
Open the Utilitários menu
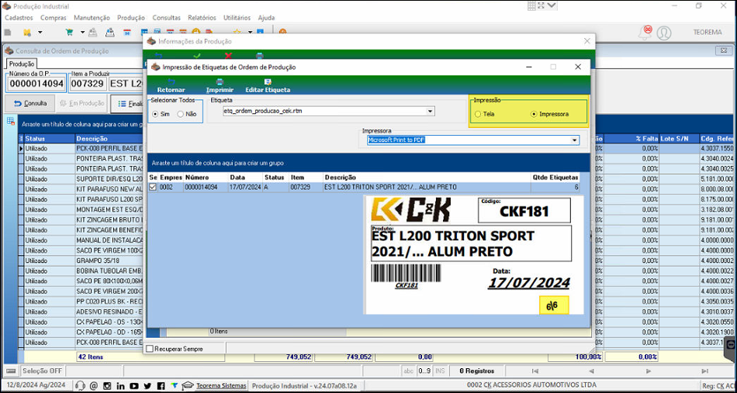pos(237,18)
